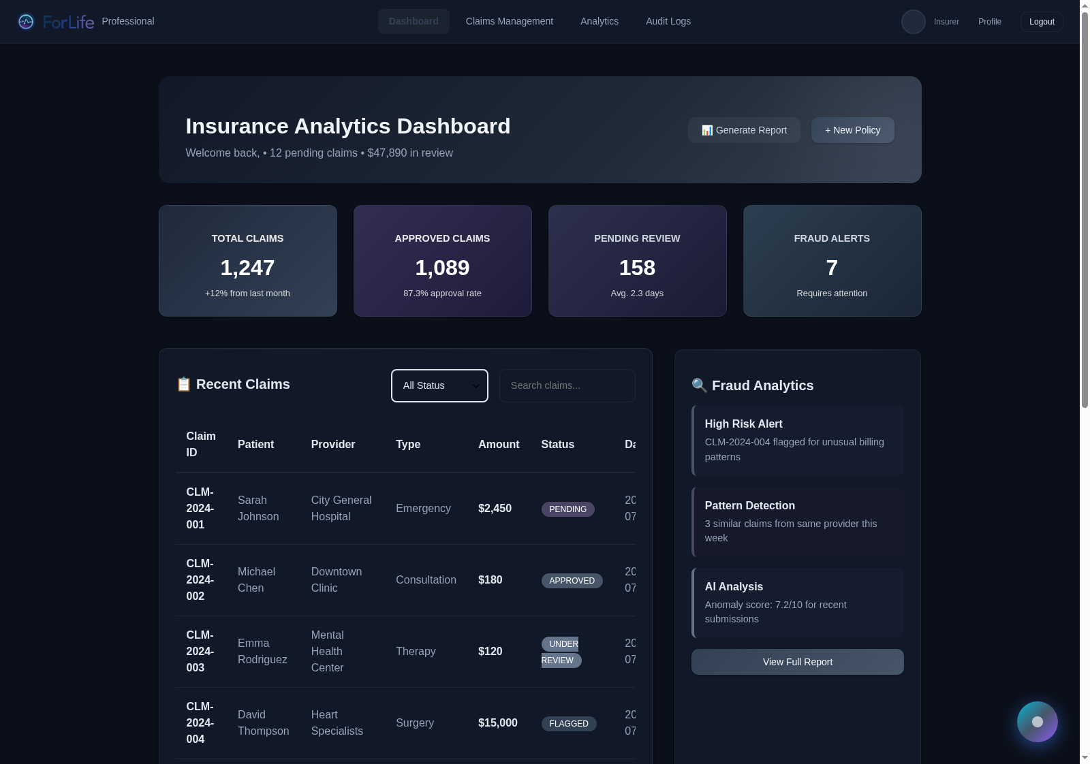Select claim CLM-2024-001 ID cell
Image resolution: width=1090 pixels, height=764 pixels.
(x=200, y=509)
